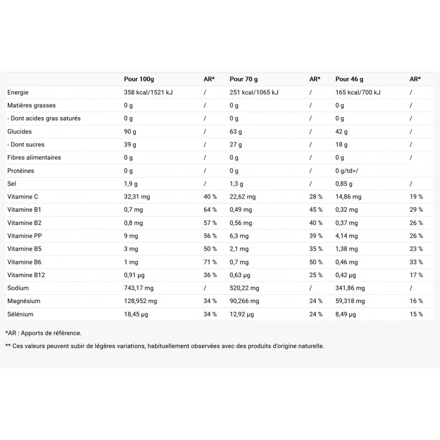Click the 'Protéines' row label
Screen dimensions: 440x440
click(21, 170)
